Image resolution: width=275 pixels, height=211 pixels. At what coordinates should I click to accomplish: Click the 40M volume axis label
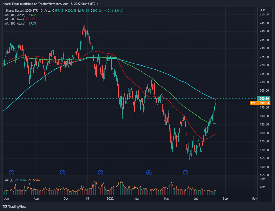click(263, 187)
